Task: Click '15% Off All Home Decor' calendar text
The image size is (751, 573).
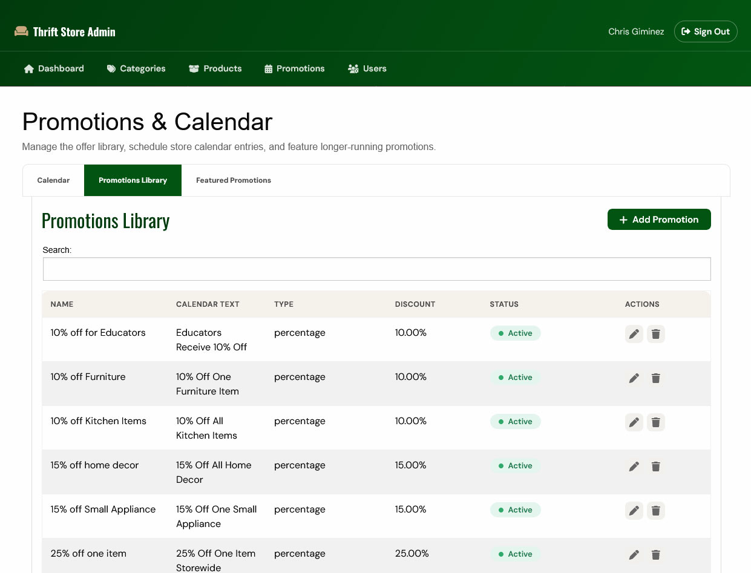Action: click(214, 473)
